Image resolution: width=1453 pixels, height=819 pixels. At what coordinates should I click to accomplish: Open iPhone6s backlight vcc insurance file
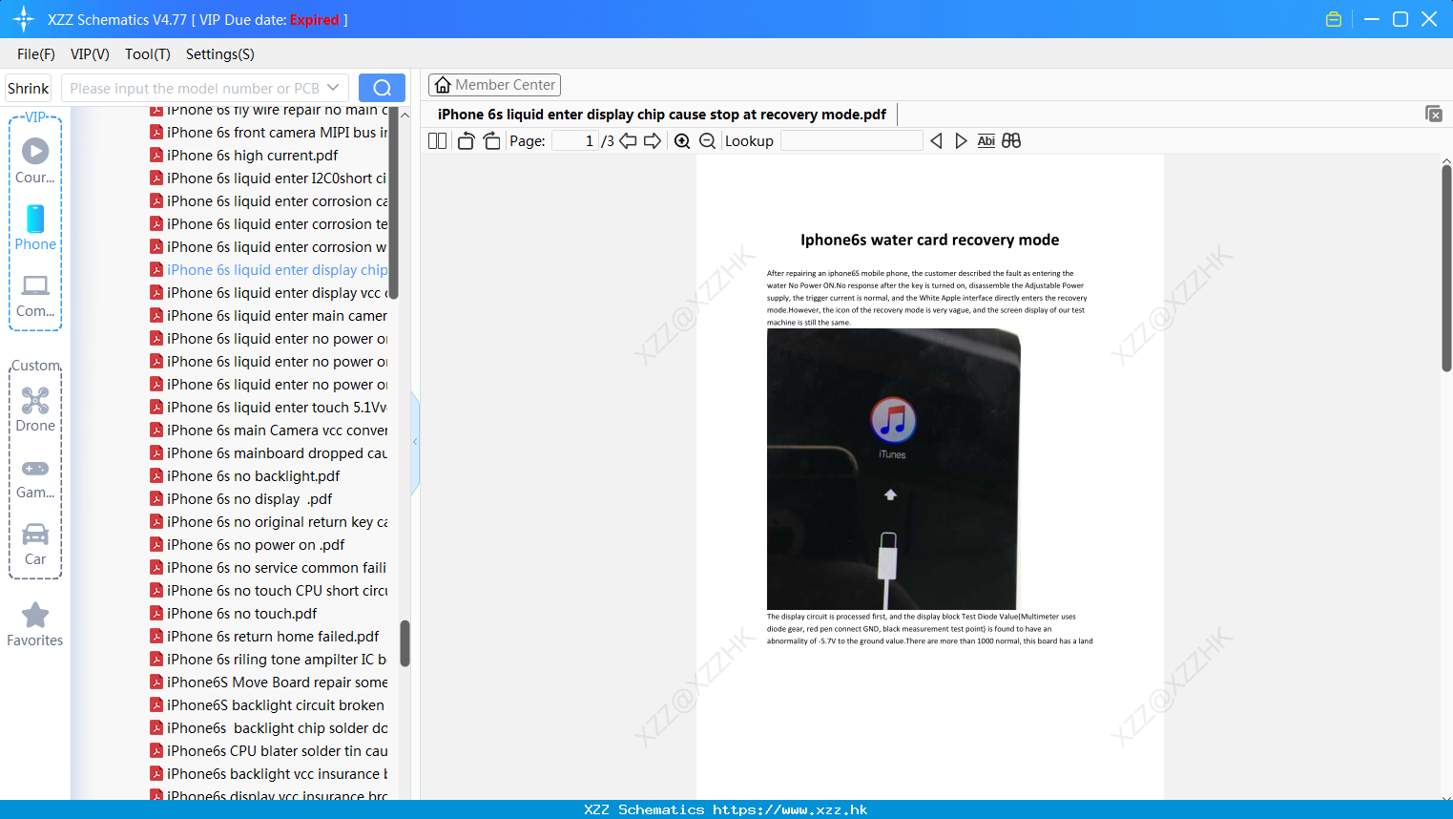[x=269, y=774]
